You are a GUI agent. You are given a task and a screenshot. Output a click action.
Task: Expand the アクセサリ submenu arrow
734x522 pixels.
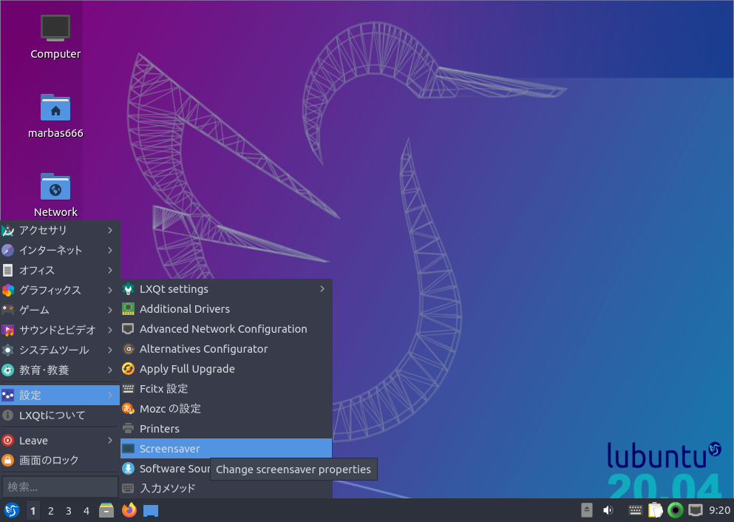click(x=110, y=231)
